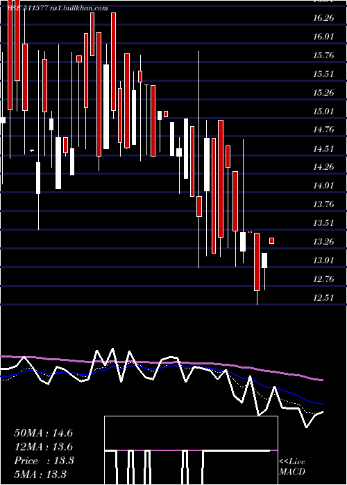Click inside the MACD histogram box

191,450
